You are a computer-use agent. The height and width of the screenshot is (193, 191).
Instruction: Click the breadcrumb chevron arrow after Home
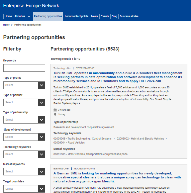pyautogui.click(x=12, y=25)
